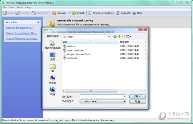The height and width of the screenshot is (124, 193).
Task: Collapse the Quick Start panel
Action: (x=38, y=22)
